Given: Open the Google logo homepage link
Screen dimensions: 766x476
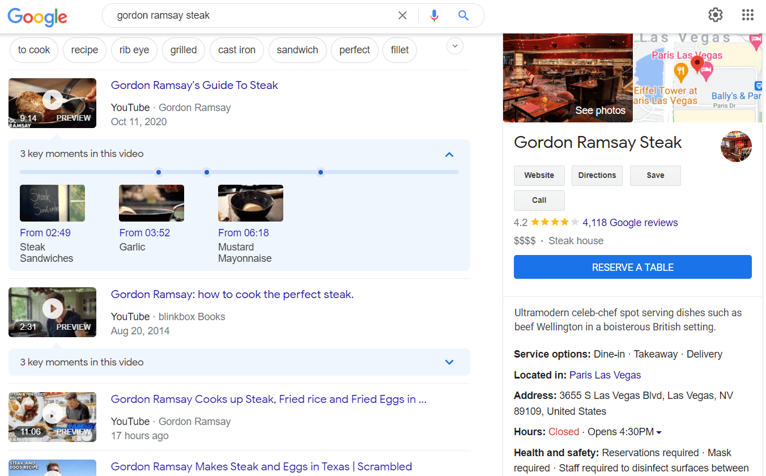Looking at the screenshot, I should click(x=37, y=16).
